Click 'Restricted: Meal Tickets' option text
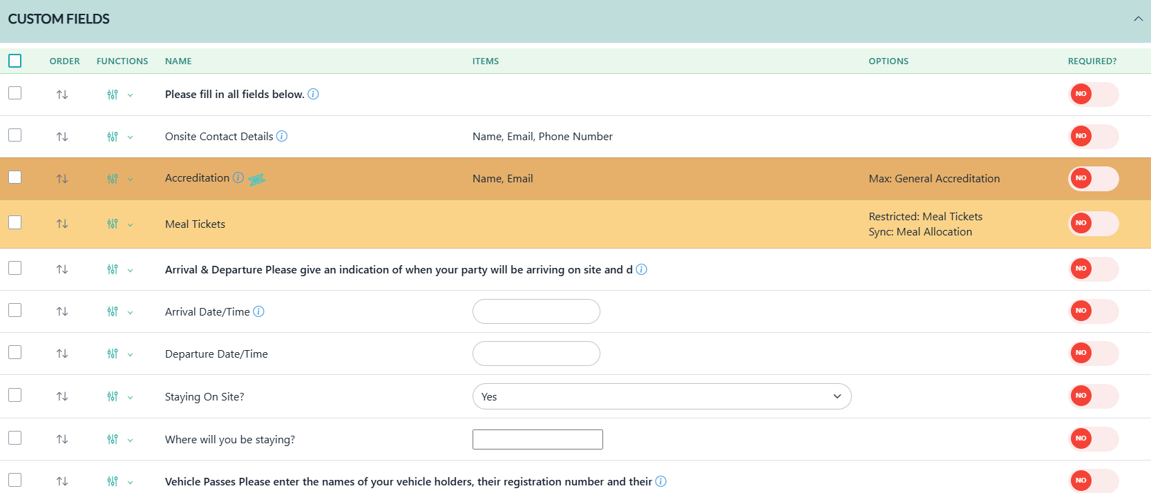The image size is (1151, 493). coord(926,217)
